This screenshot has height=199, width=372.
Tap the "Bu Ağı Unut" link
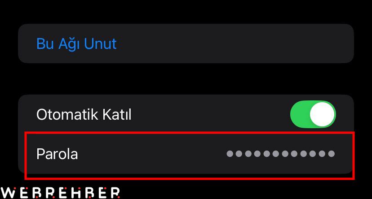76,44
